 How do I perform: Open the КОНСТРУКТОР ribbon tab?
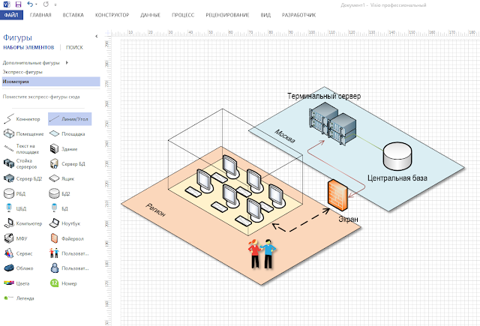112,15
